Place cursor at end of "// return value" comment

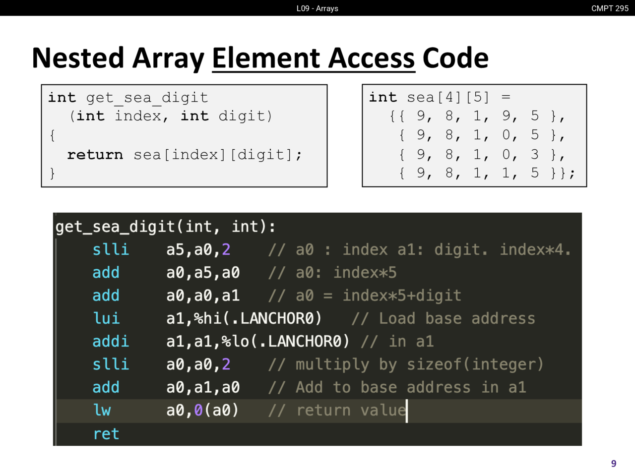point(406,411)
